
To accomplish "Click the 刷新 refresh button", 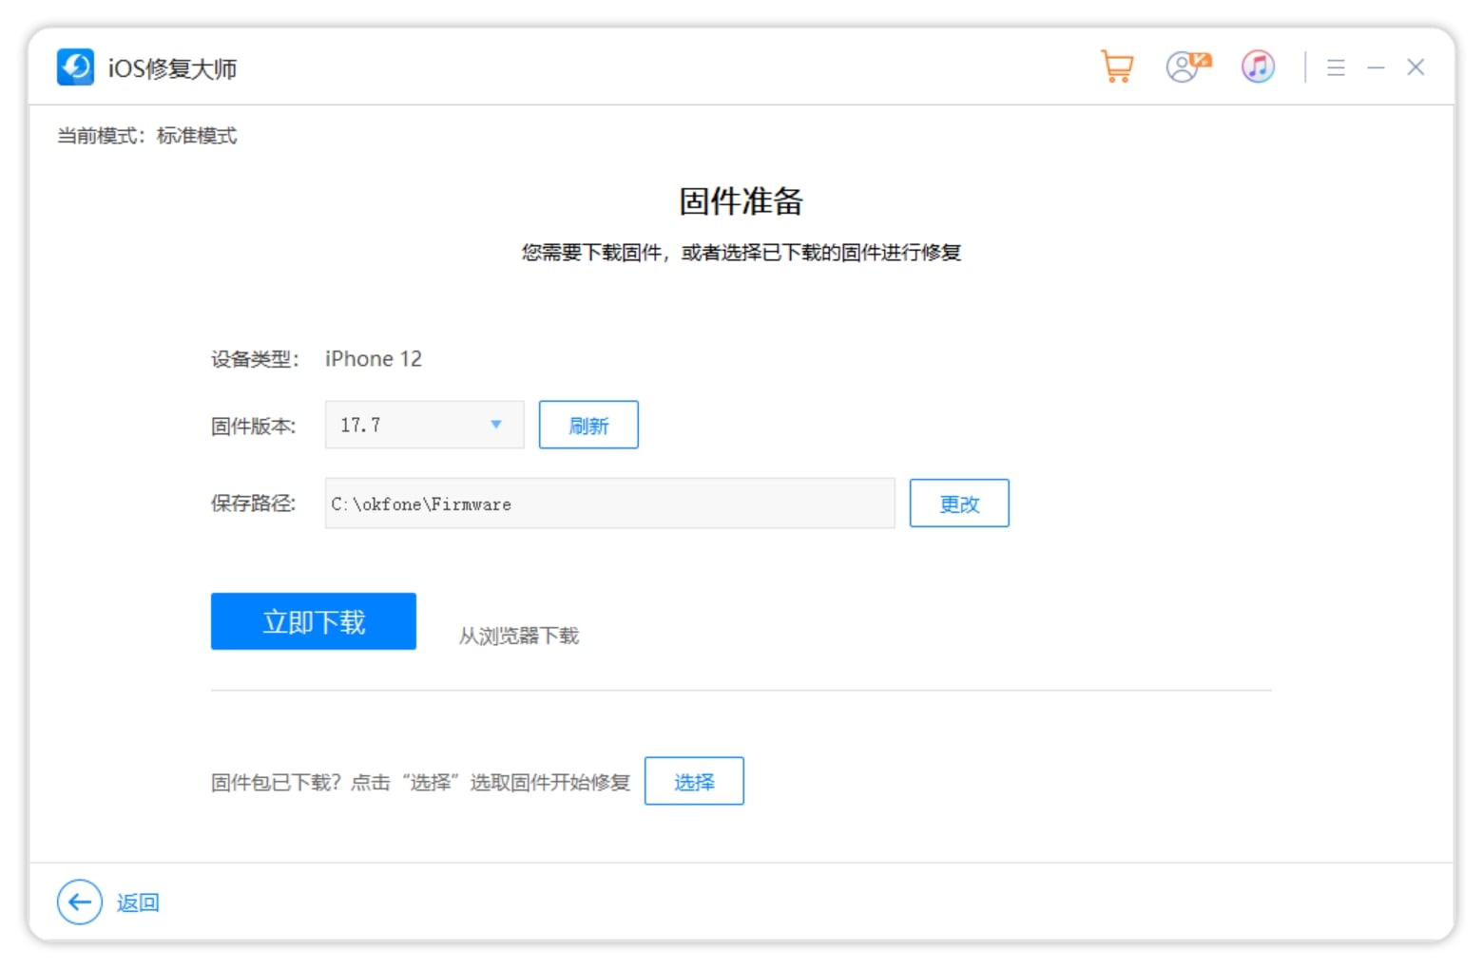I will (588, 425).
